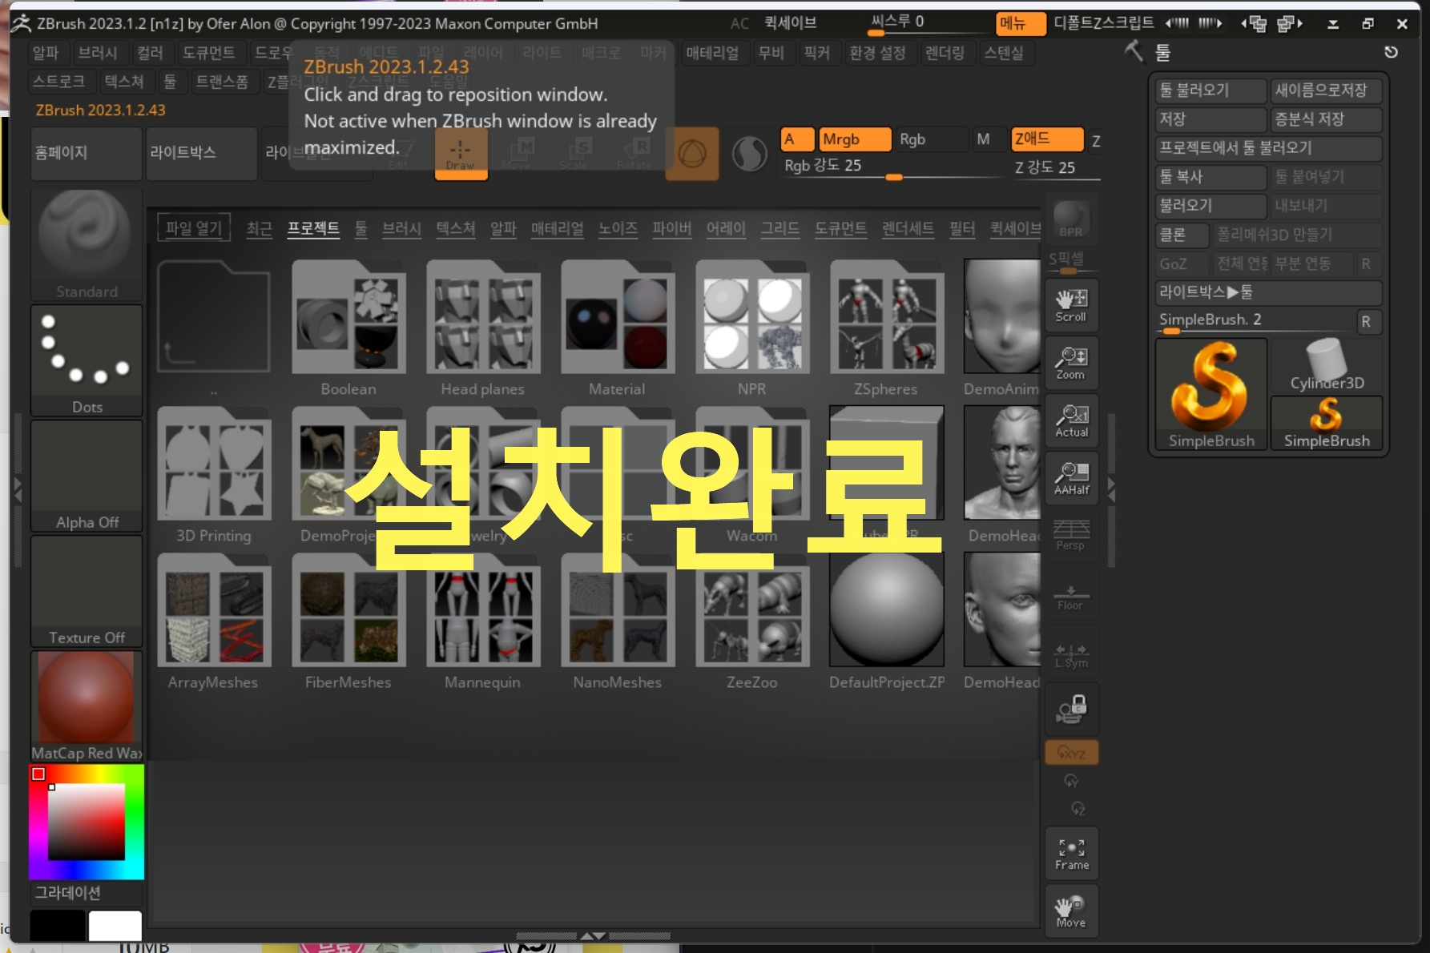Screen dimensions: 1430x953
Task: Select the white main color swatch
Action: click(115, 926)
